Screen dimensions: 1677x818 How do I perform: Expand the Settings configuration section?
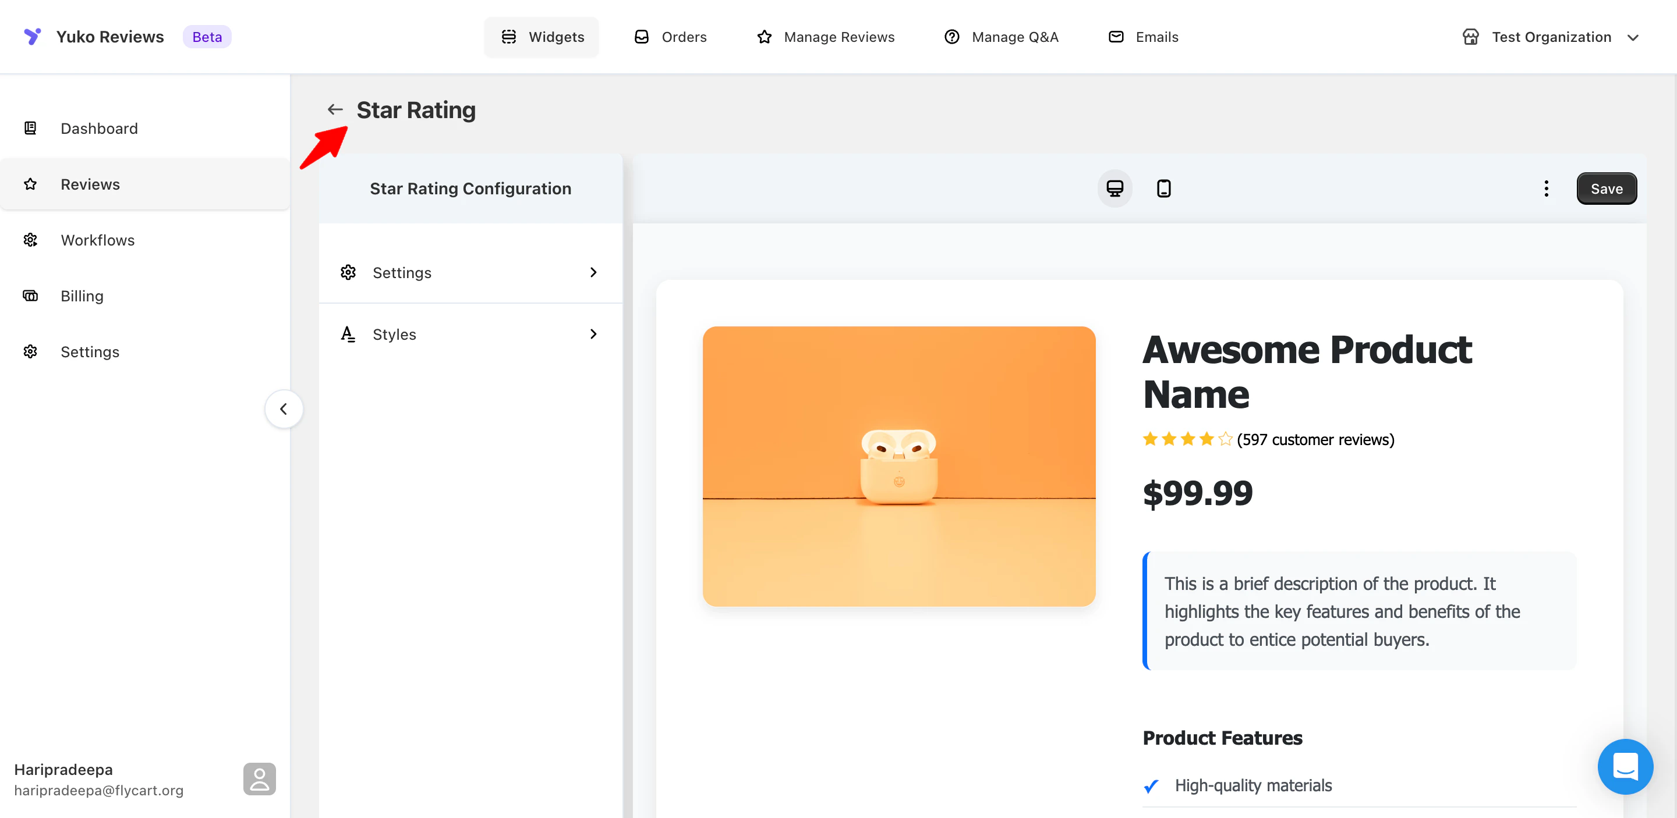470,272
